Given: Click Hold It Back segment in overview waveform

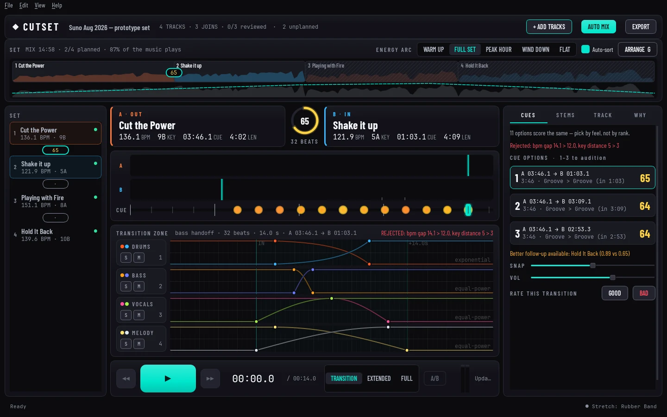Looking at the screenshot, I should pos(556,72).
